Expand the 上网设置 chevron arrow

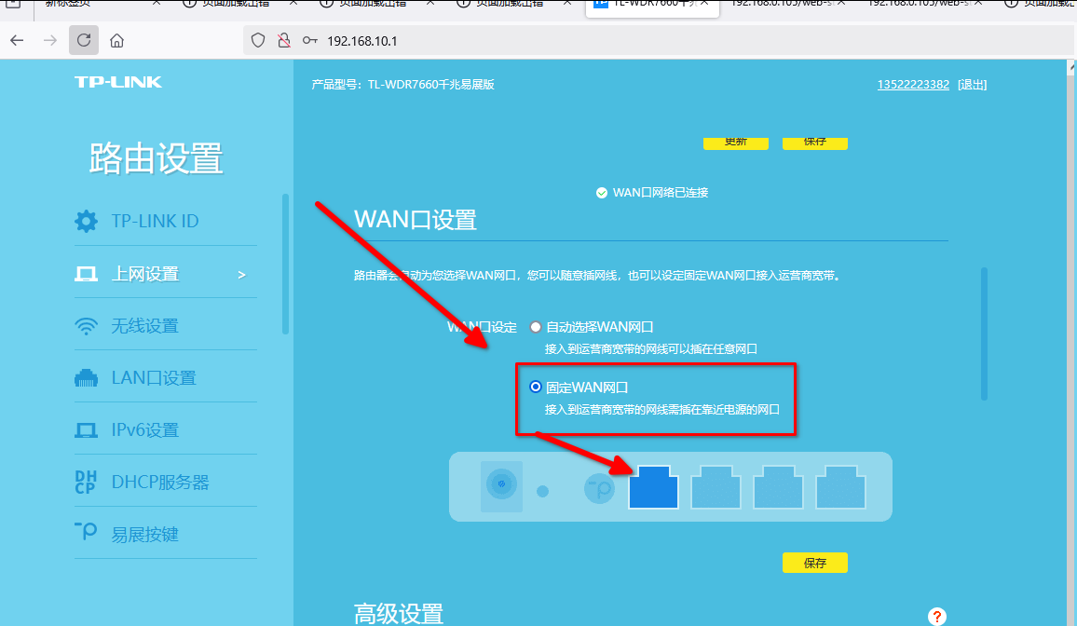click(242, 275)
